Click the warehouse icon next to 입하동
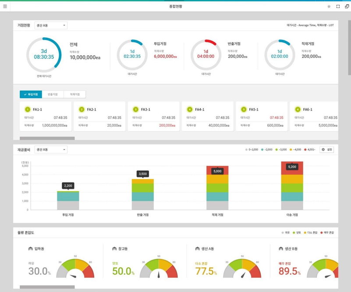Screen dimensions: 351x292 tap(30, 249)
